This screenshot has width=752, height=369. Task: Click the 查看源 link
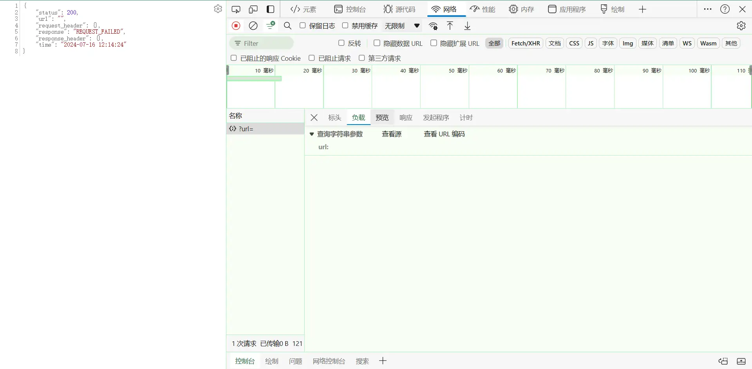392,134
